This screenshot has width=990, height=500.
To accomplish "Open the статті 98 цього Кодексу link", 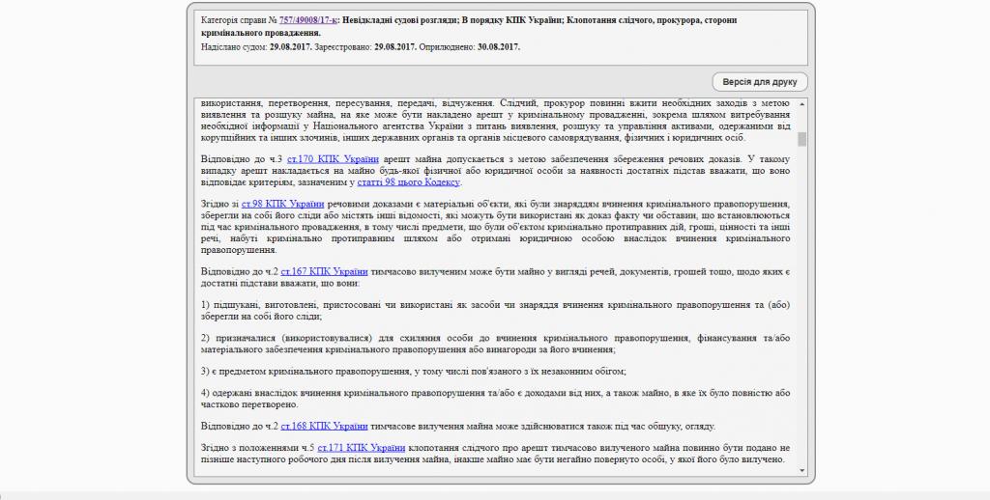I will [x=409, y=182].
